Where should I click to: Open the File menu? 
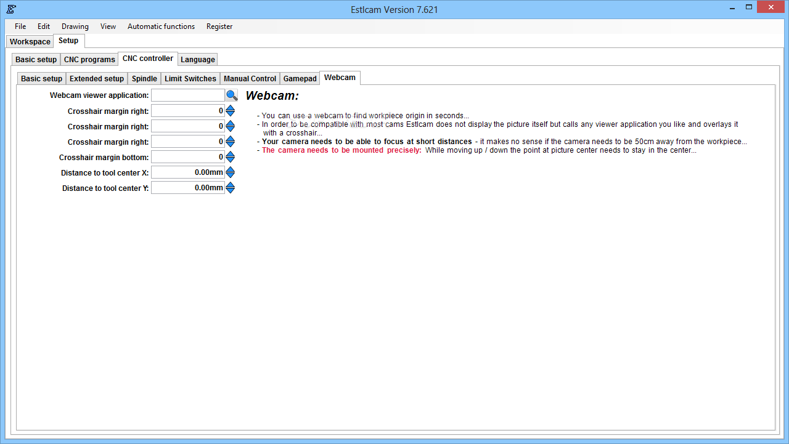[20, 26]
